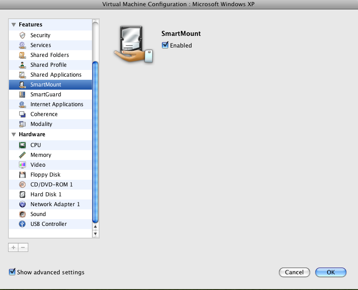
Task: Click the Internet Applications icon
Action: click(22, 104)
